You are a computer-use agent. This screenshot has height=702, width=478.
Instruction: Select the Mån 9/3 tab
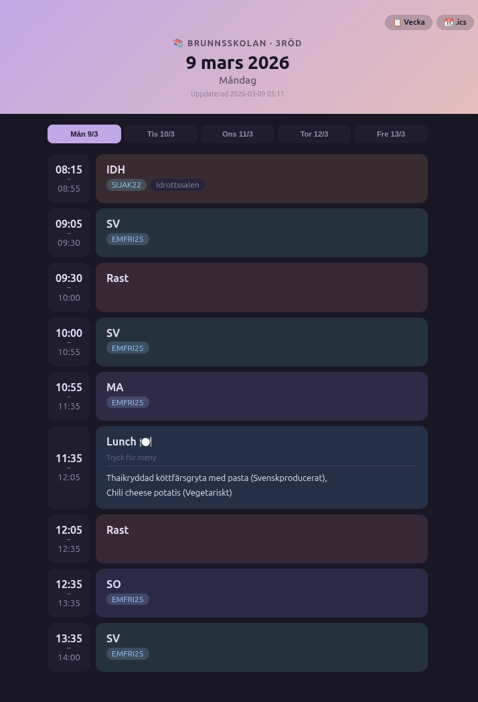pos(84,134)
